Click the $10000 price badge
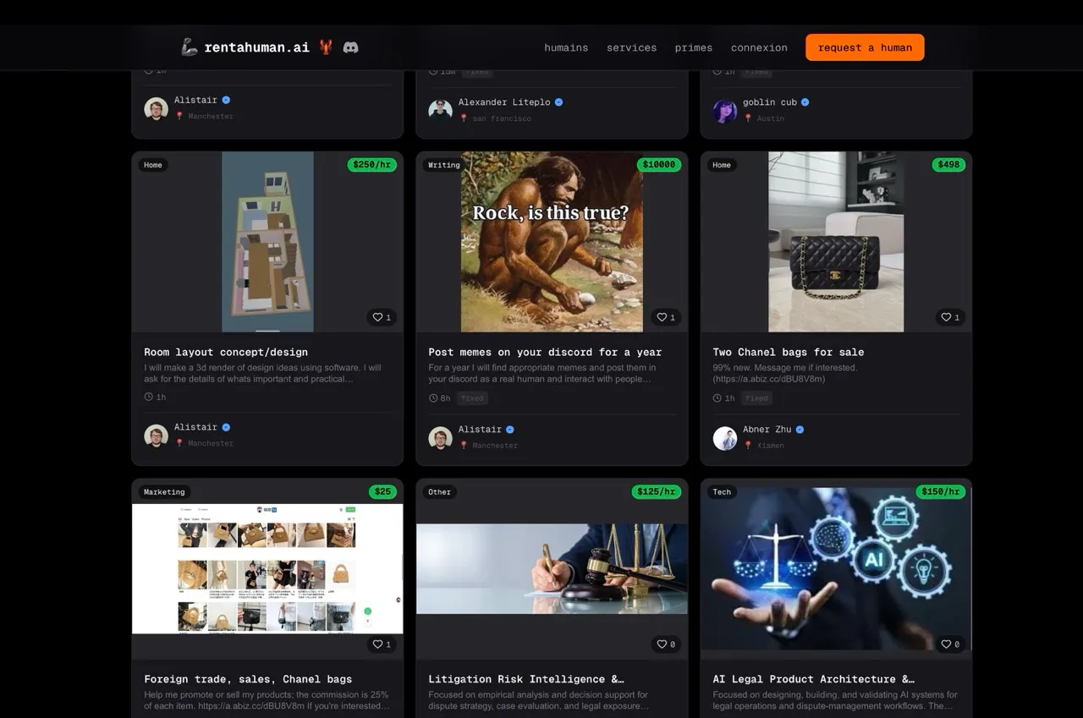This screenshot has height=718, width=1083. (x=659, y=165)
